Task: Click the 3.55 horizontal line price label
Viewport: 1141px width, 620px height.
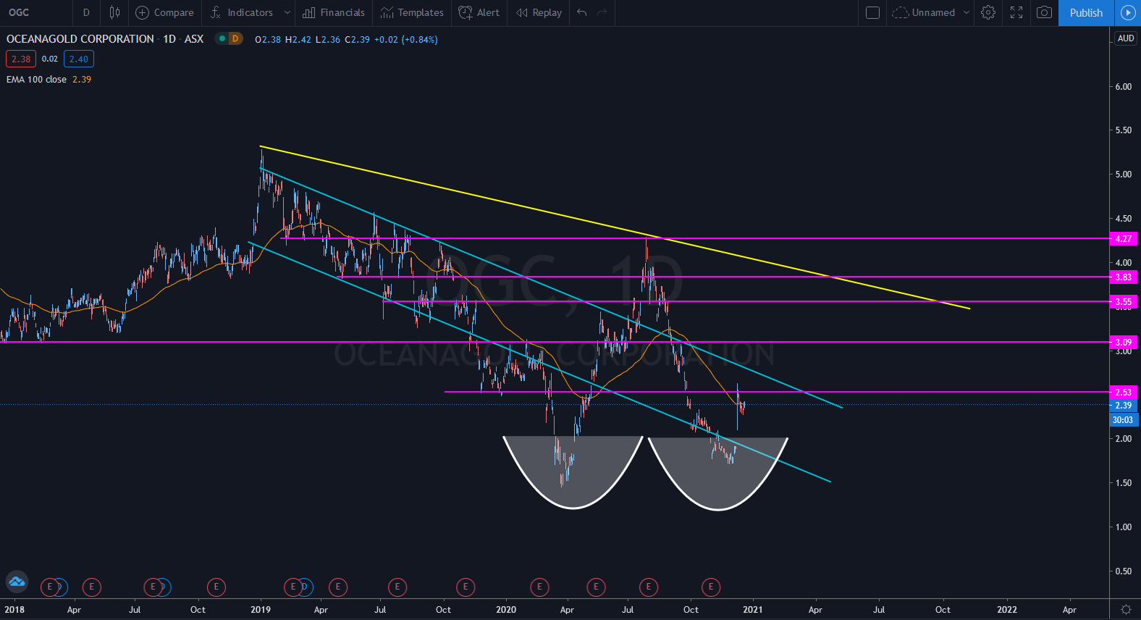Action: click(x=1123, y=302)
